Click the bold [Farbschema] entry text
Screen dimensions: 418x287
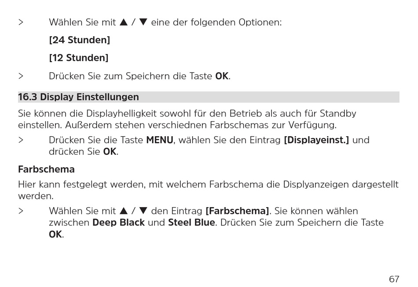coord(237,211)
